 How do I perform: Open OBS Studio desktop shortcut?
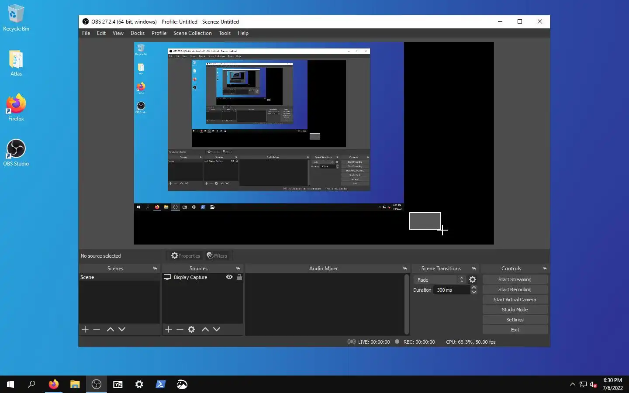click(x=16, y=152)
